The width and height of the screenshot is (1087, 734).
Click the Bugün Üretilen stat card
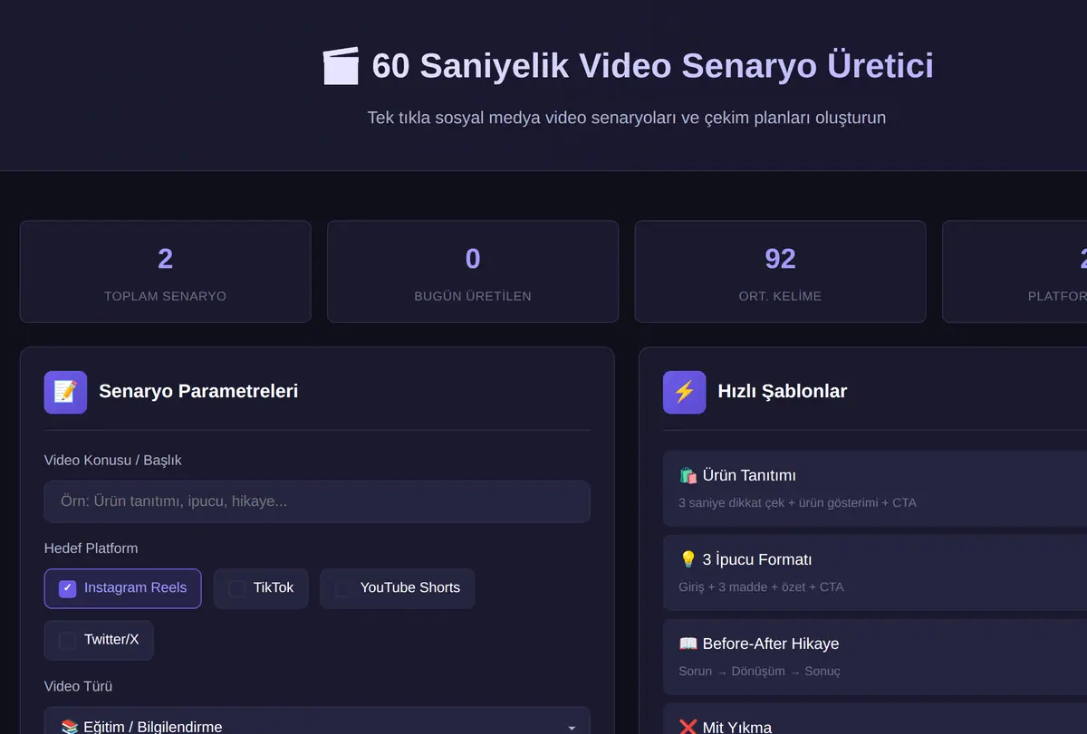473,272
